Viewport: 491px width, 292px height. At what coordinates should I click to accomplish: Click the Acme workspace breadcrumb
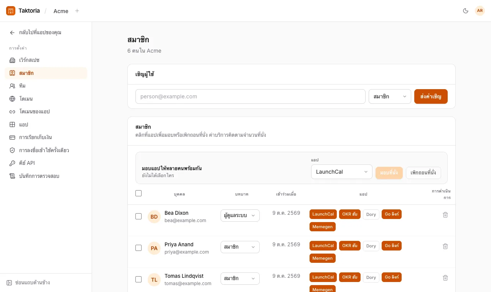[x=61, y=11]
